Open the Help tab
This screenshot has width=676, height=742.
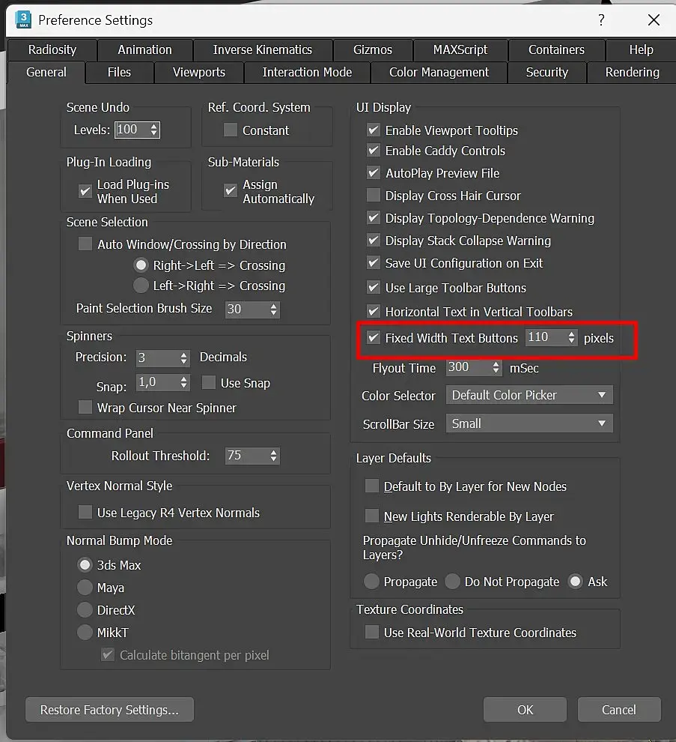(x=641, y=49)
